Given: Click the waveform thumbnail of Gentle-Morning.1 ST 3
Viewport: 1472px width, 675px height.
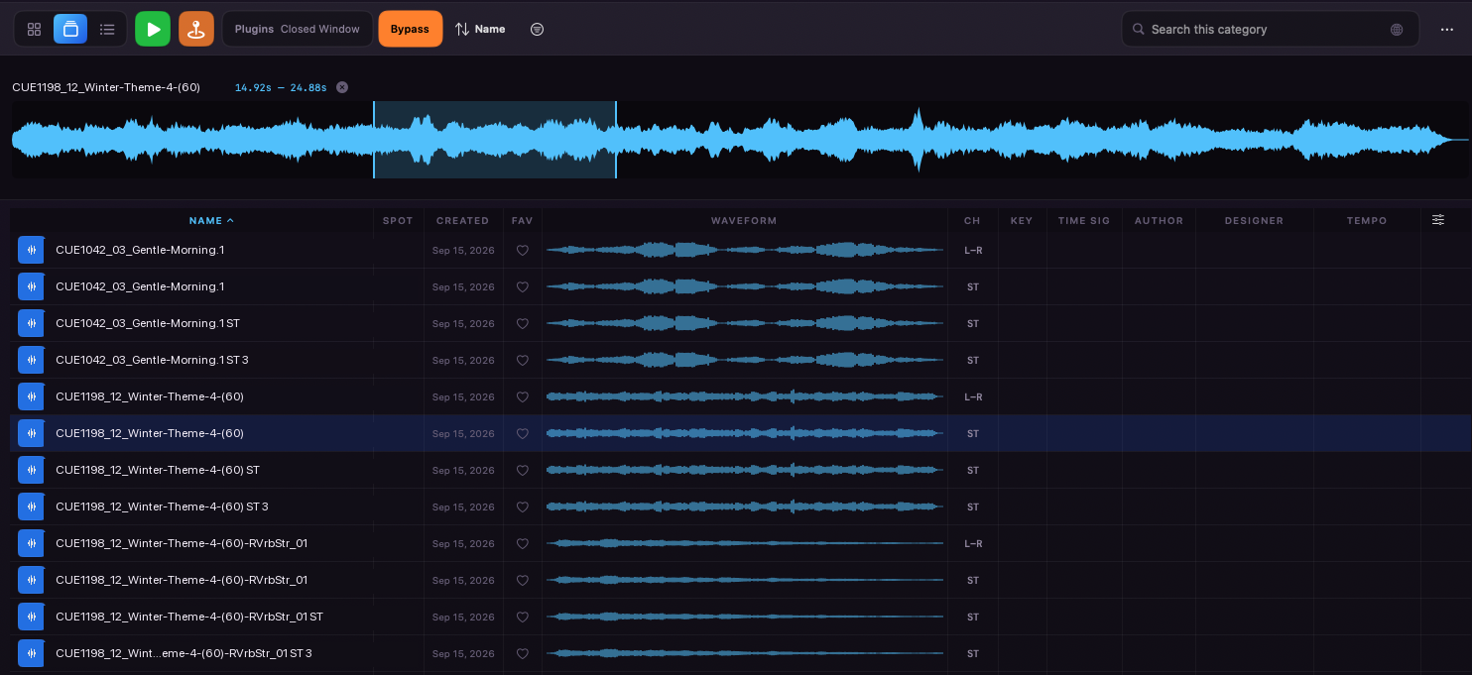Looking at the screenshot, I should [744, 360].
